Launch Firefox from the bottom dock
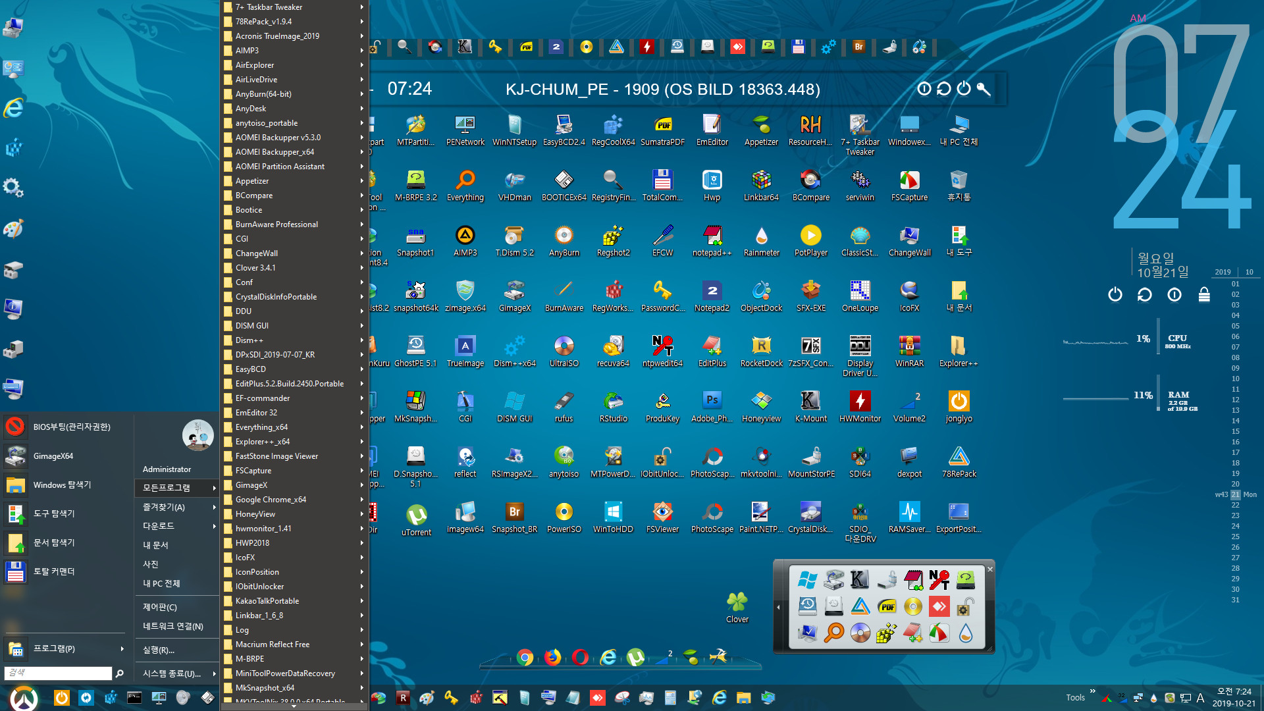The width and height of the screenshot is (1264, 711). pos(552,657)
